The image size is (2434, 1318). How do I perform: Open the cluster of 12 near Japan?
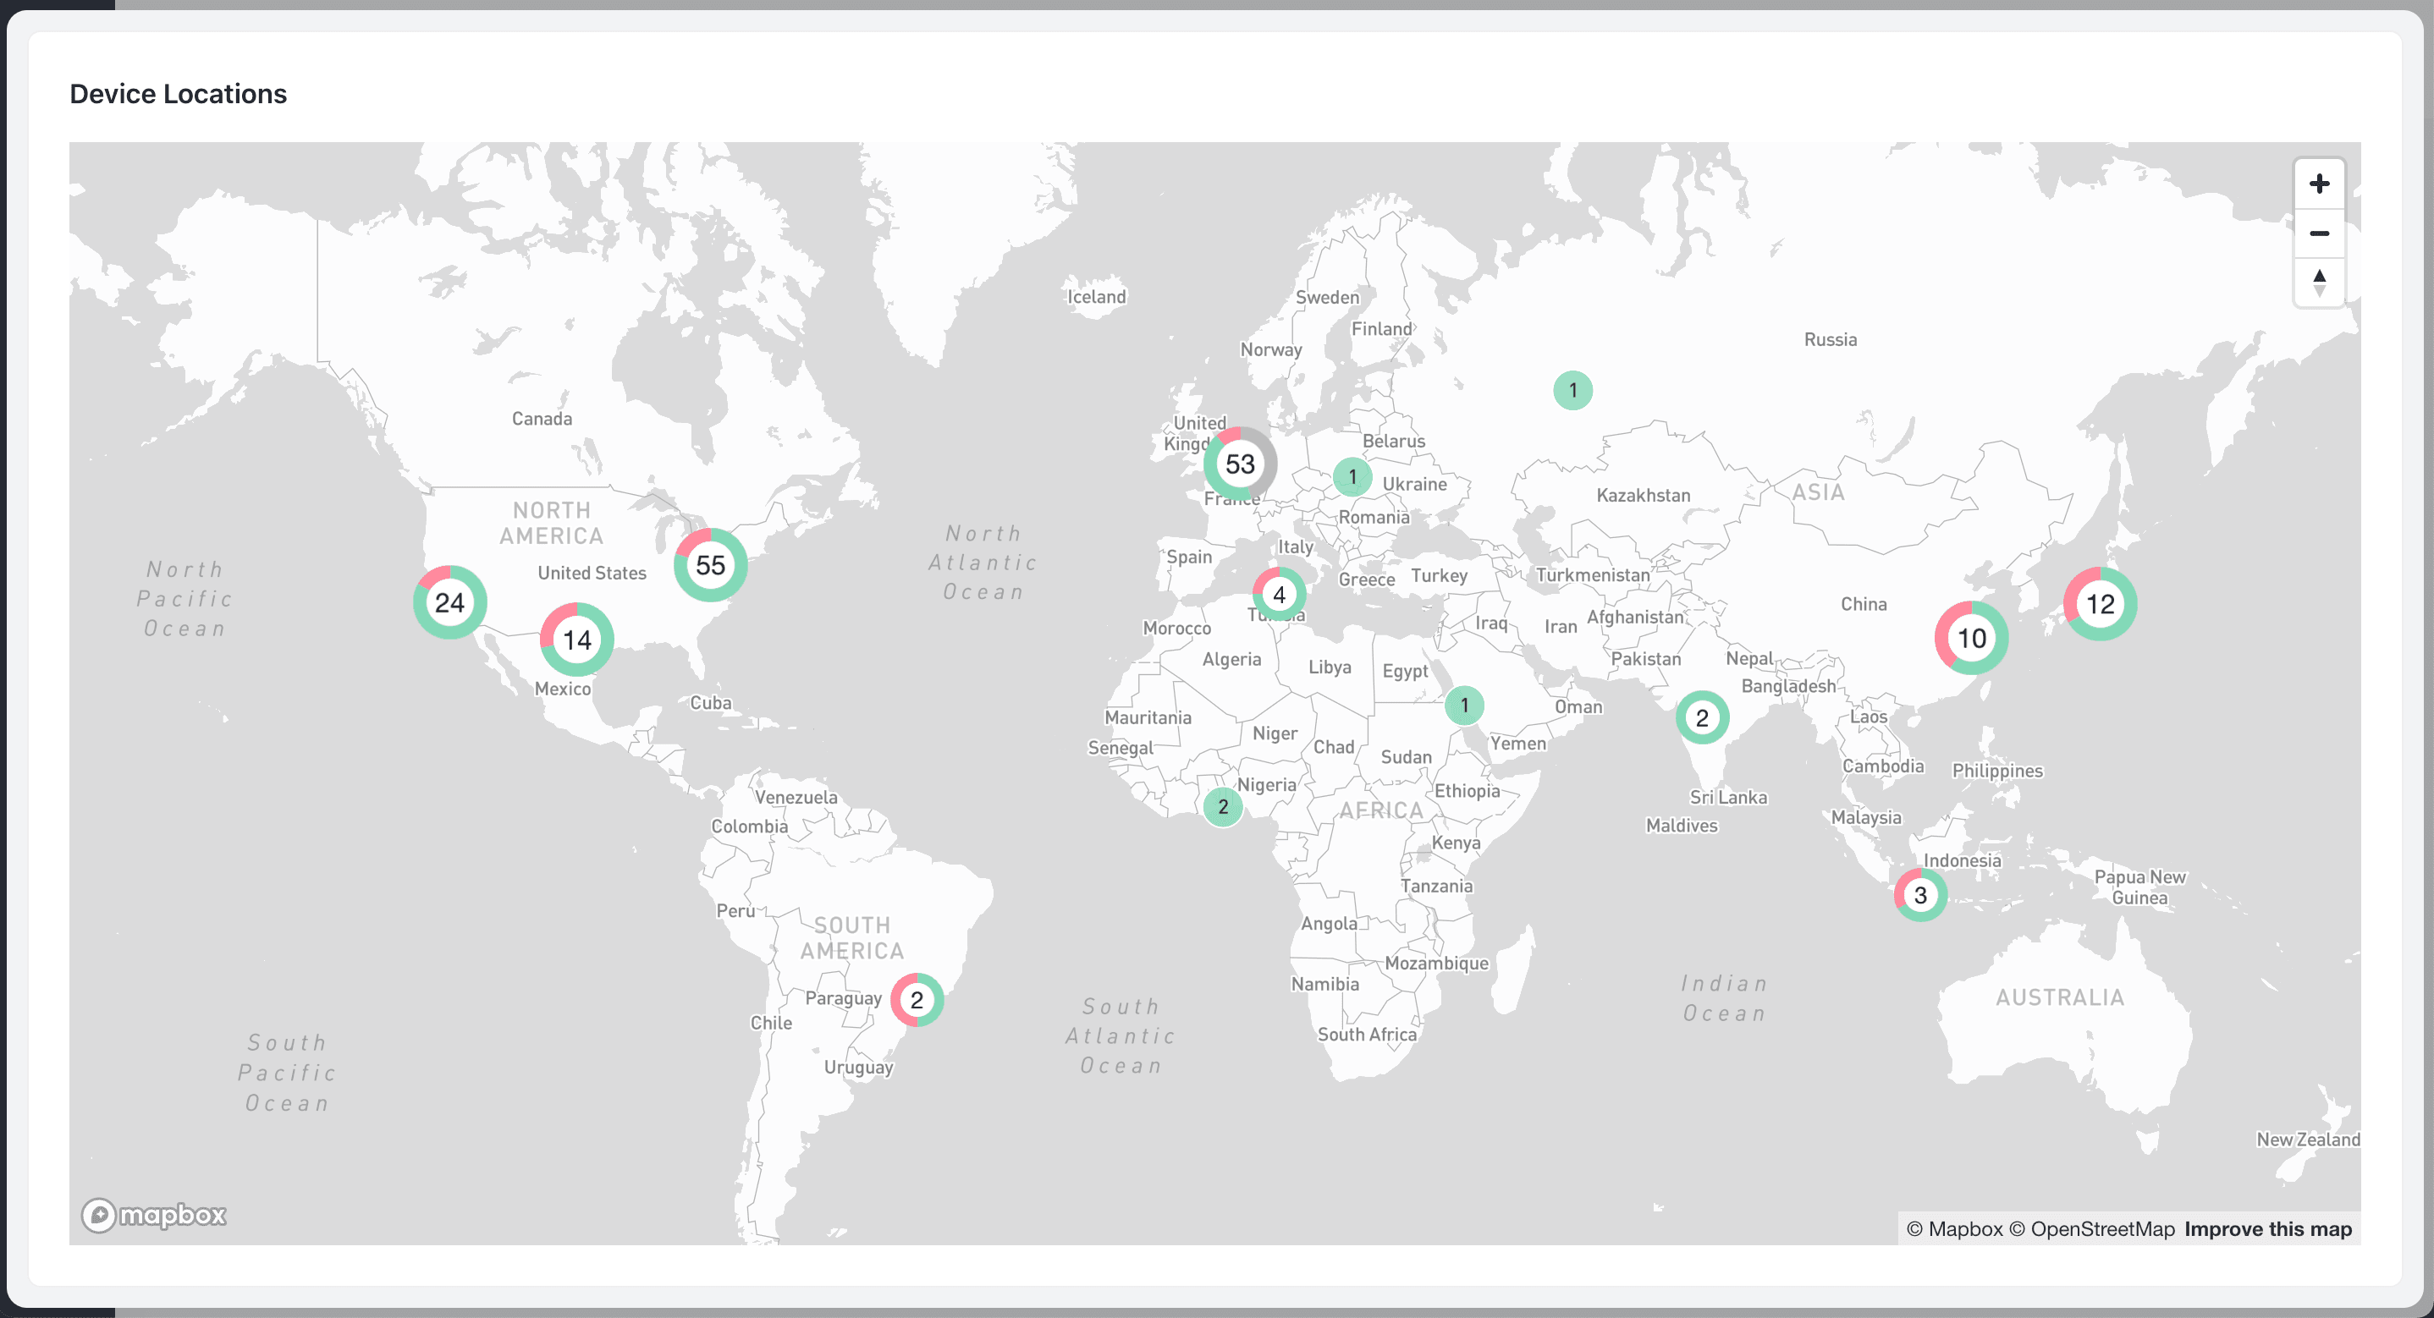(x=2100, y=604)
